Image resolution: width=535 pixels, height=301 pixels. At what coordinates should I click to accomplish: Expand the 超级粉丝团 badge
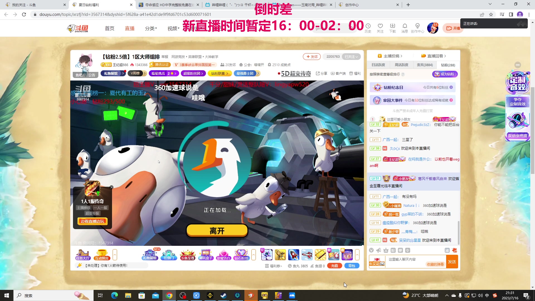(x=193, y=73)
